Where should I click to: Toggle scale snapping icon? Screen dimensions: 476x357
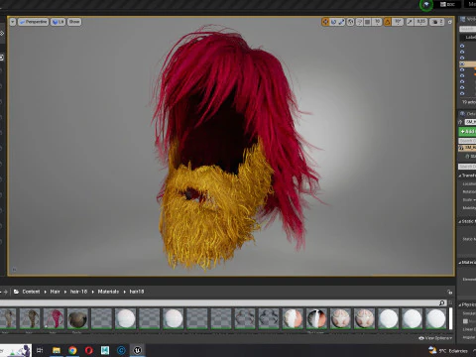pyautogui.click(x=410, y=22)
